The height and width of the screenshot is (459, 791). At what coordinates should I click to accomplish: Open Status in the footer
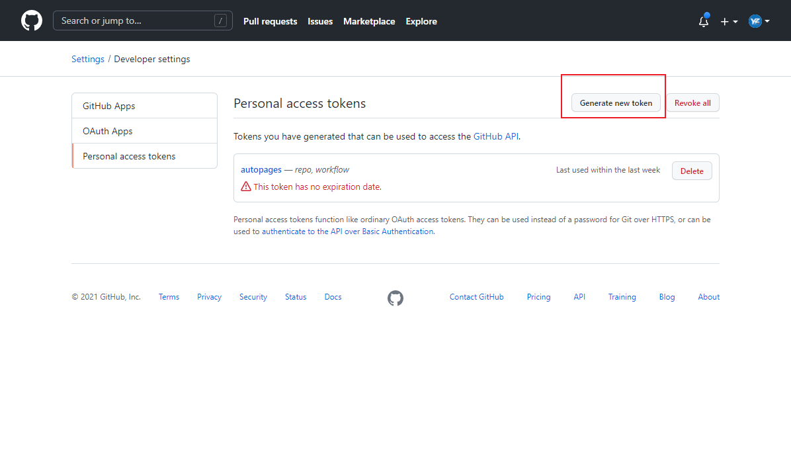[296, 297]
